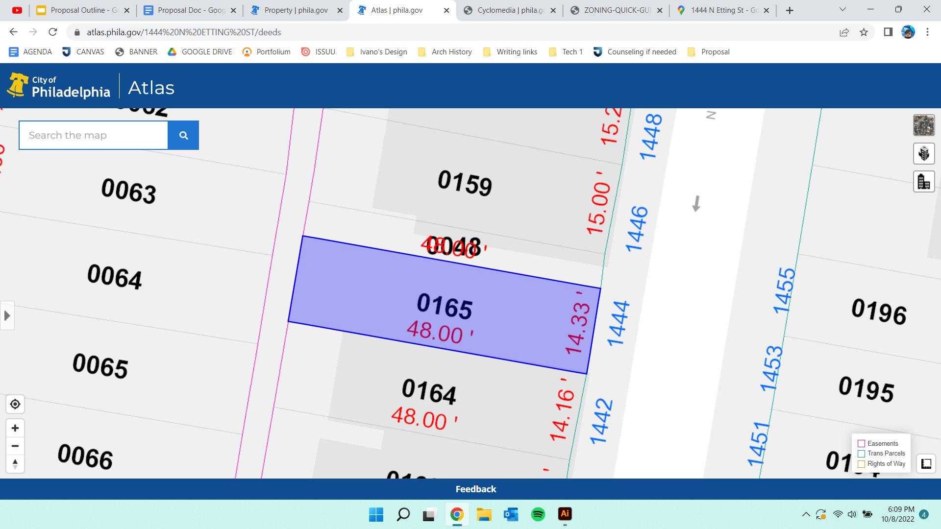Screen dimensions: 941x529
Task: Switch to the Cyclomedia browser tab
Action: coord(510,10)
